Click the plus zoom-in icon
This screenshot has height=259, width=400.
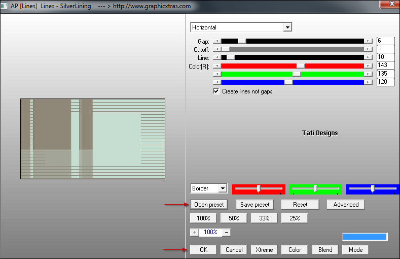[194, 232]
